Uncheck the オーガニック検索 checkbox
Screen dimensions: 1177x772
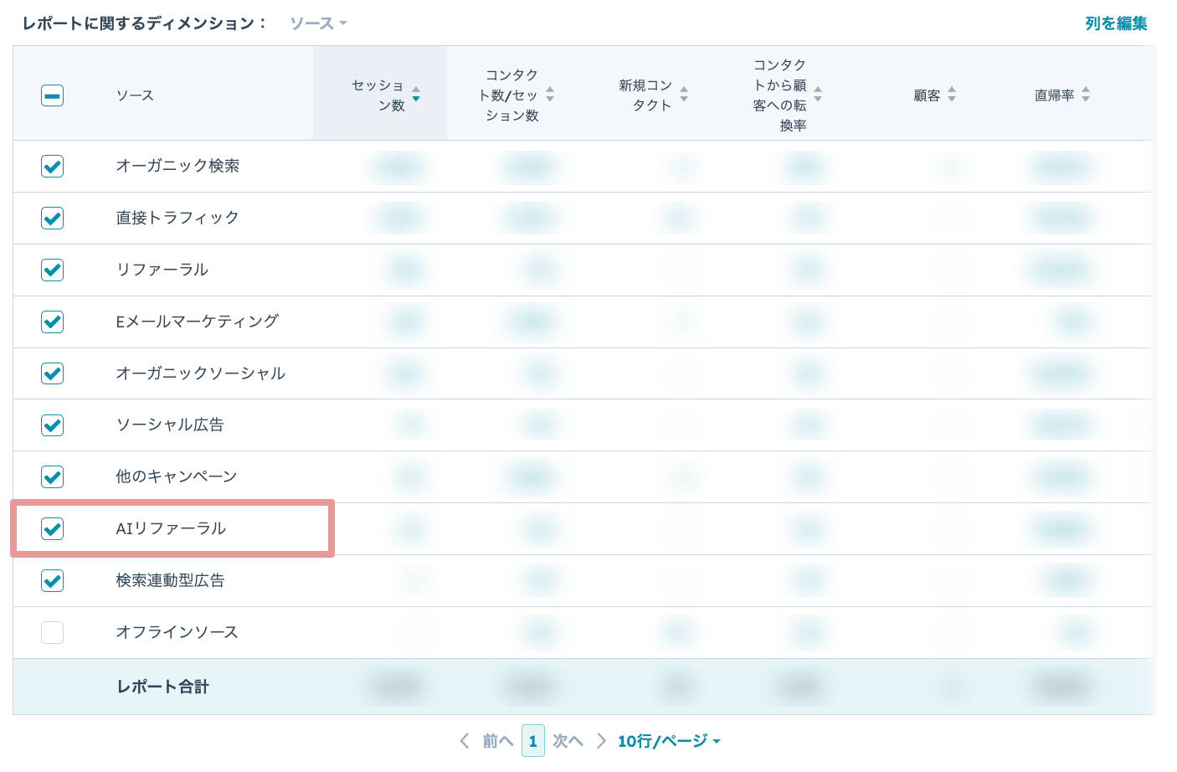tap(52, 167)
